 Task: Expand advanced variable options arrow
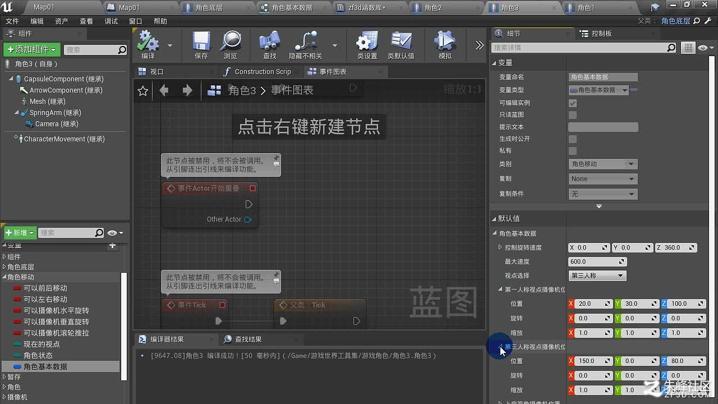(x=599, y=206)
